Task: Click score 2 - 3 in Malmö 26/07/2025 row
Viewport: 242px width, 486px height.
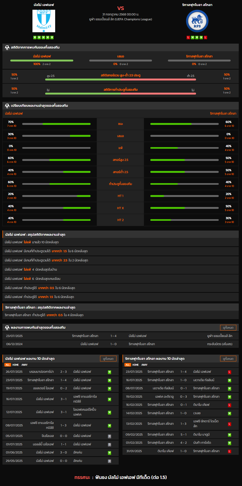Action: (x=64, y=372)
